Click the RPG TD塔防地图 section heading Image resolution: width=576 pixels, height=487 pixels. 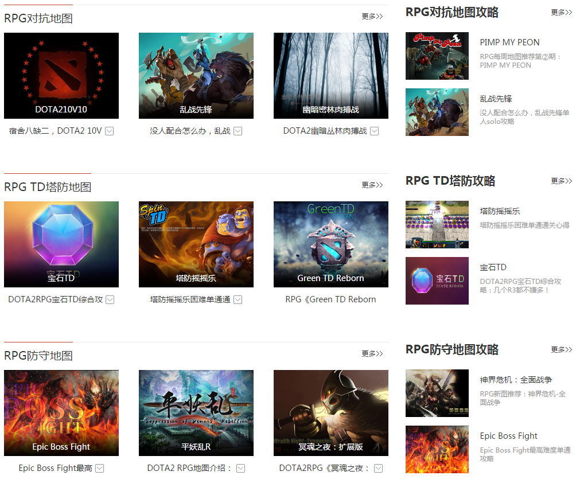click(x=48, y=187)
